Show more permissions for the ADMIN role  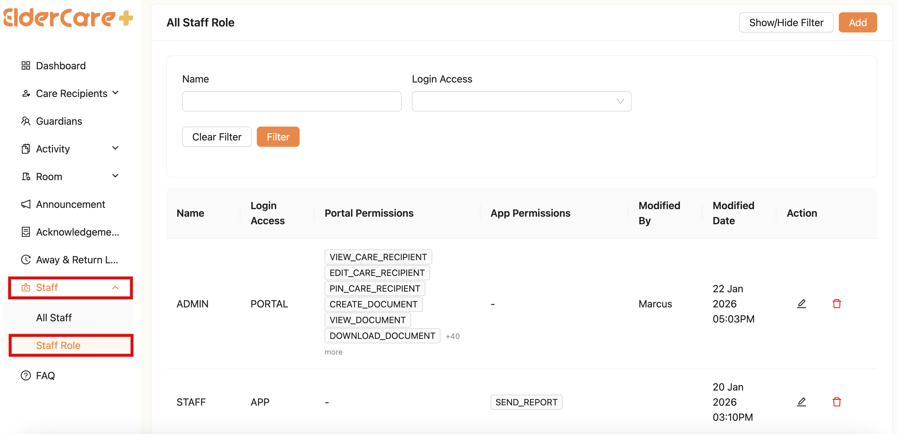(333, 352)
